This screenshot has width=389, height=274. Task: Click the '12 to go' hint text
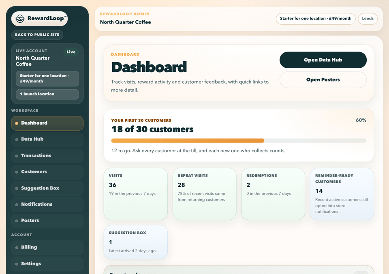click(199, 151)
